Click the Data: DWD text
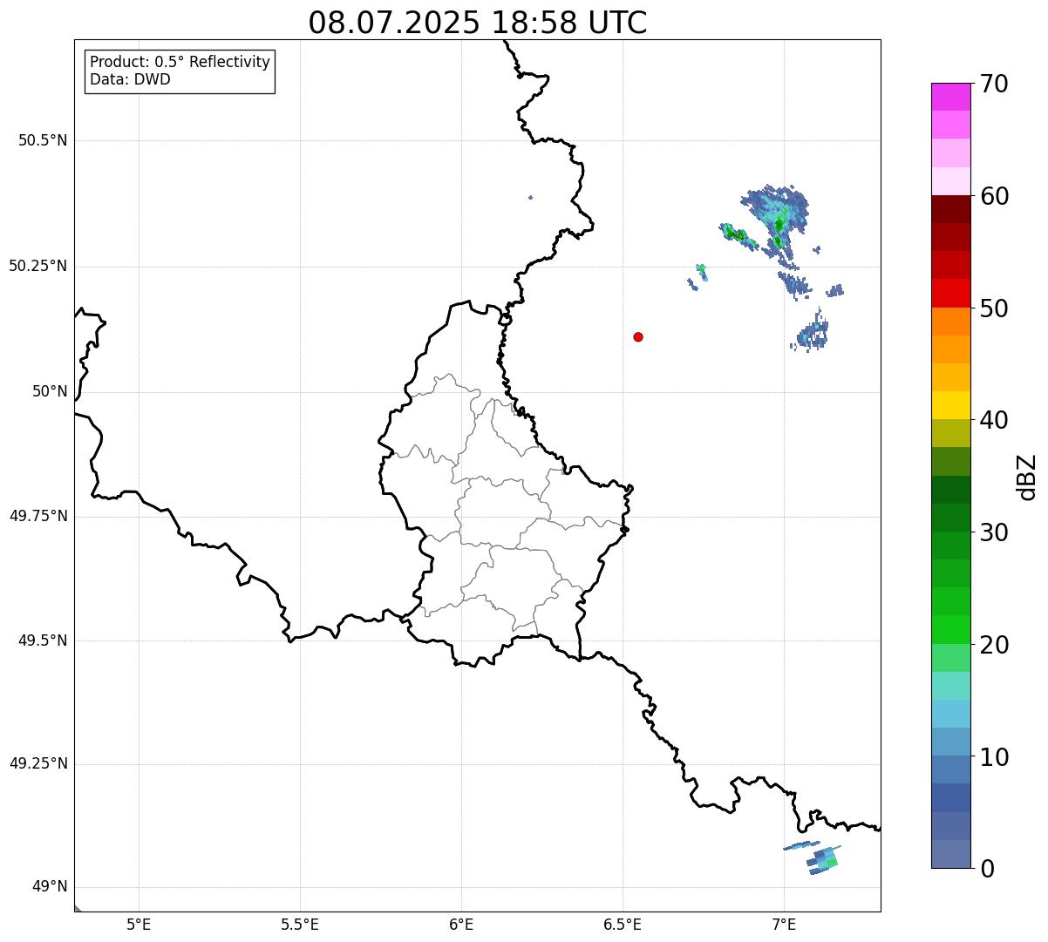1048x942 pixels. click(130, 80)
